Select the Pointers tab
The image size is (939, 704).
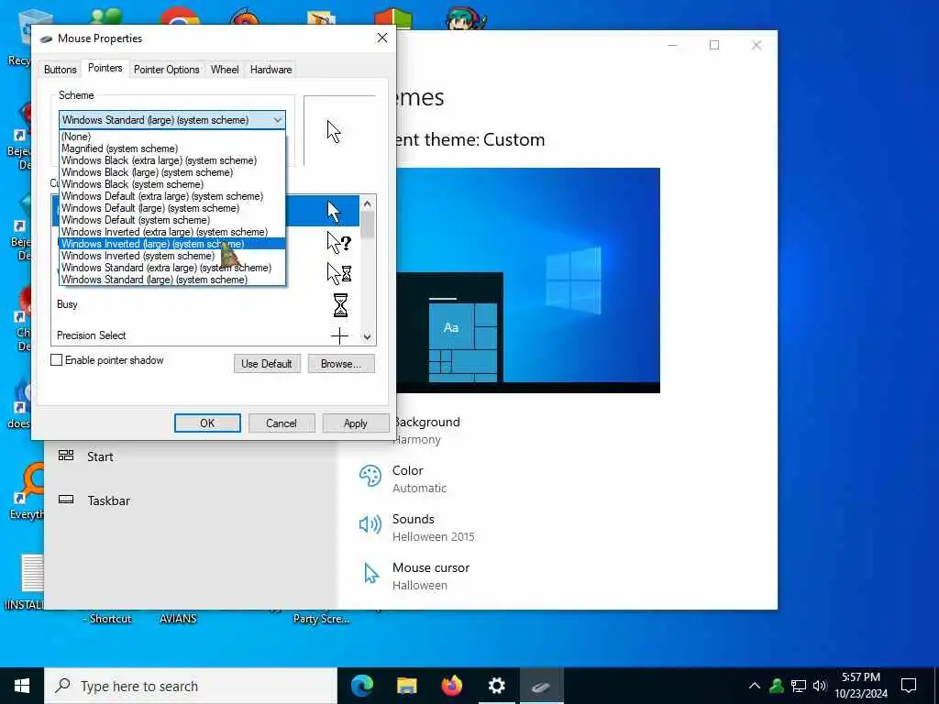click(x=105, y=68)
